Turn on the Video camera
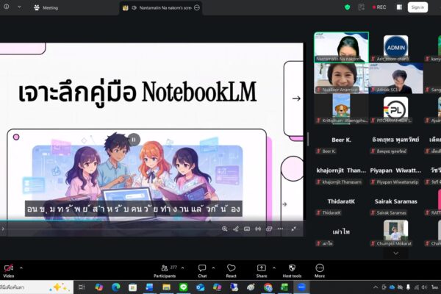Viewport: 441px width, 294px height. coord(8,270)
